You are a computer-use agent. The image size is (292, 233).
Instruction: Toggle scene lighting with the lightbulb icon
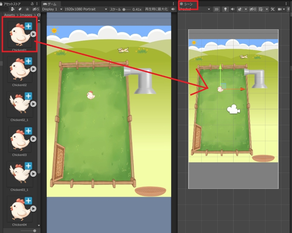[x=225, y=9]
